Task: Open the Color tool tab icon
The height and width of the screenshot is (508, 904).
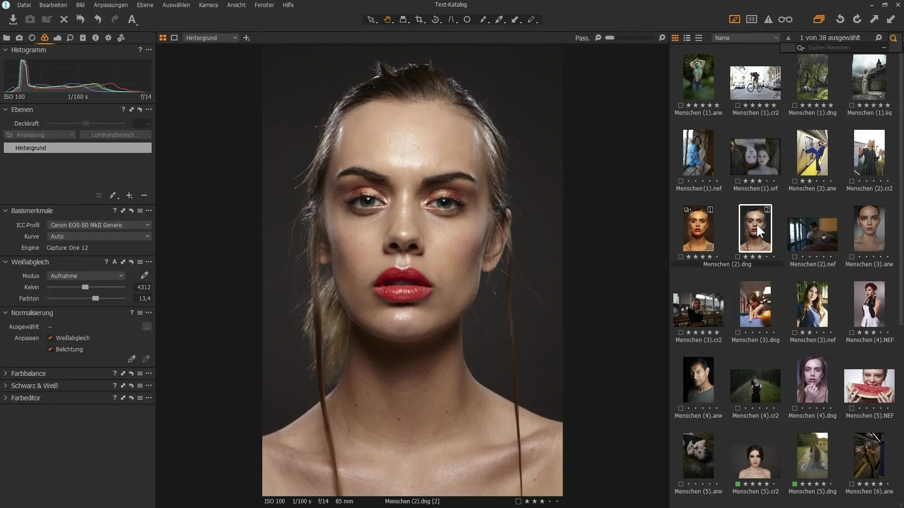Action: [45, 38]
